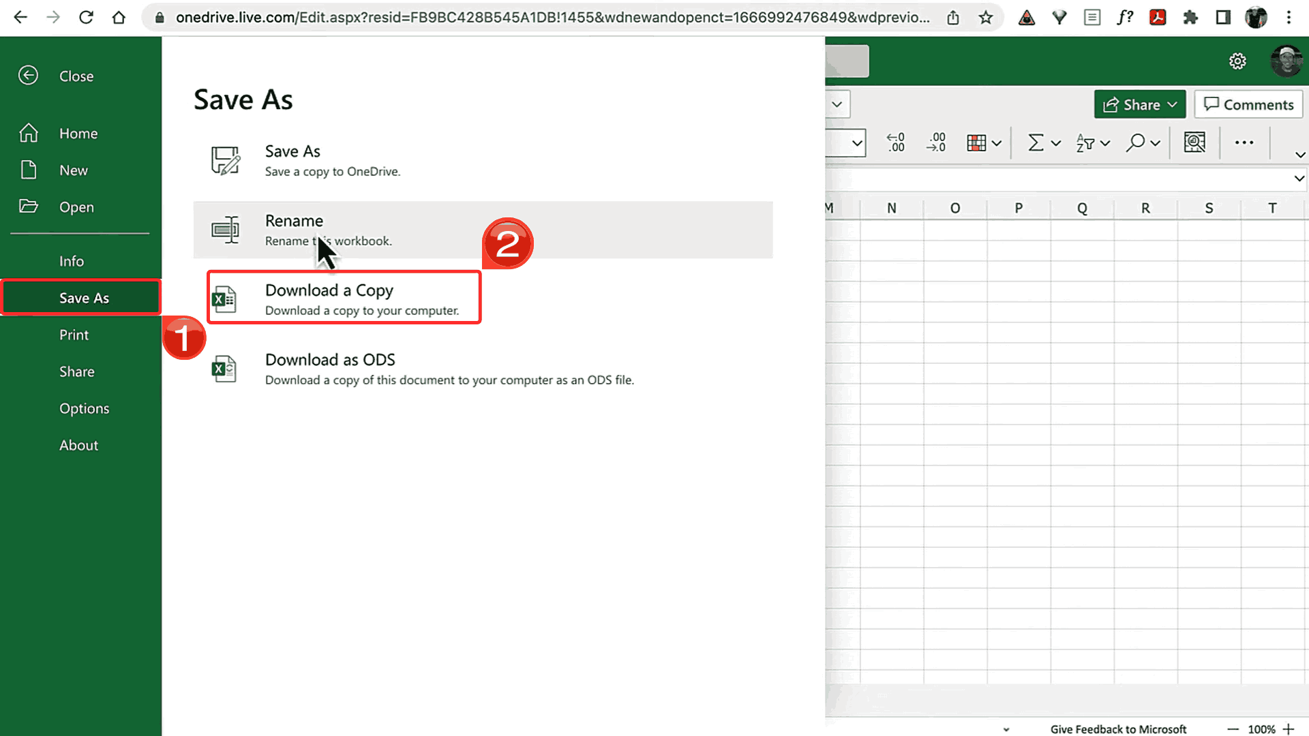Screen dimensions: 1309x736
Task: Expand the Find & Select dropdown arrow
Action: point(1155,143)
